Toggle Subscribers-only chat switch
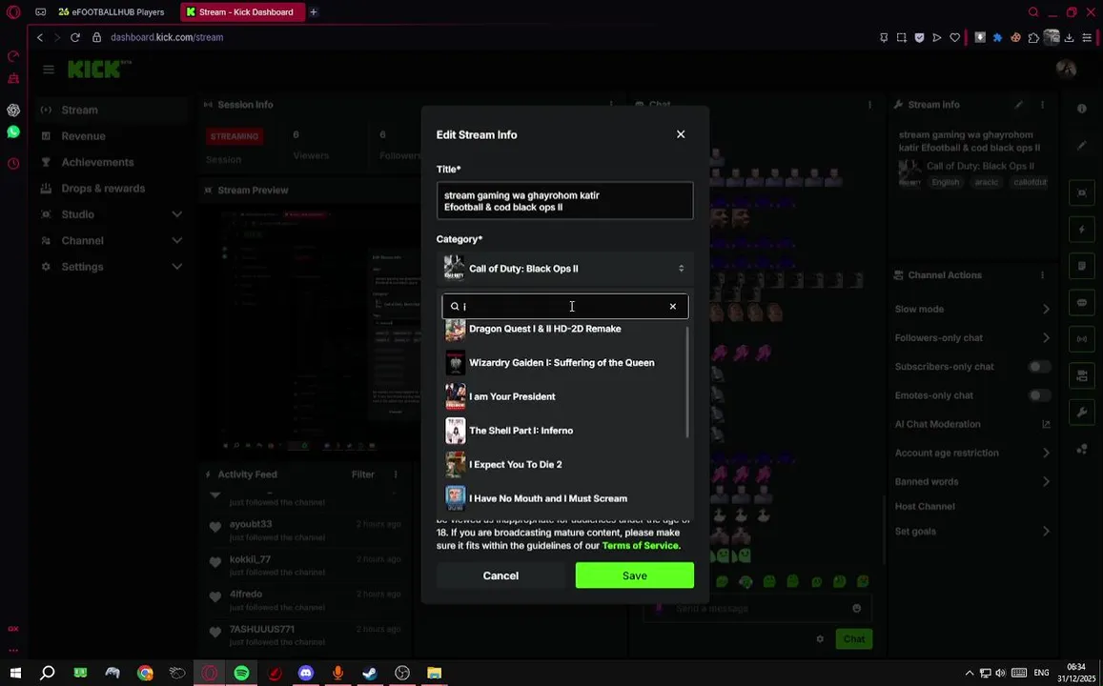Image resolution: width=1103 pixels, height=686 pixels. [x=1038, y=367]
